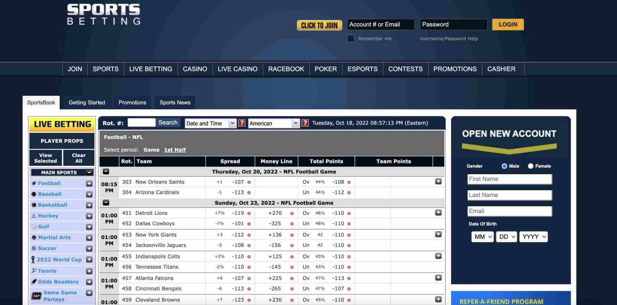617x305 pixels.
Task: Select the 1st Half period link
Action: 175,150
